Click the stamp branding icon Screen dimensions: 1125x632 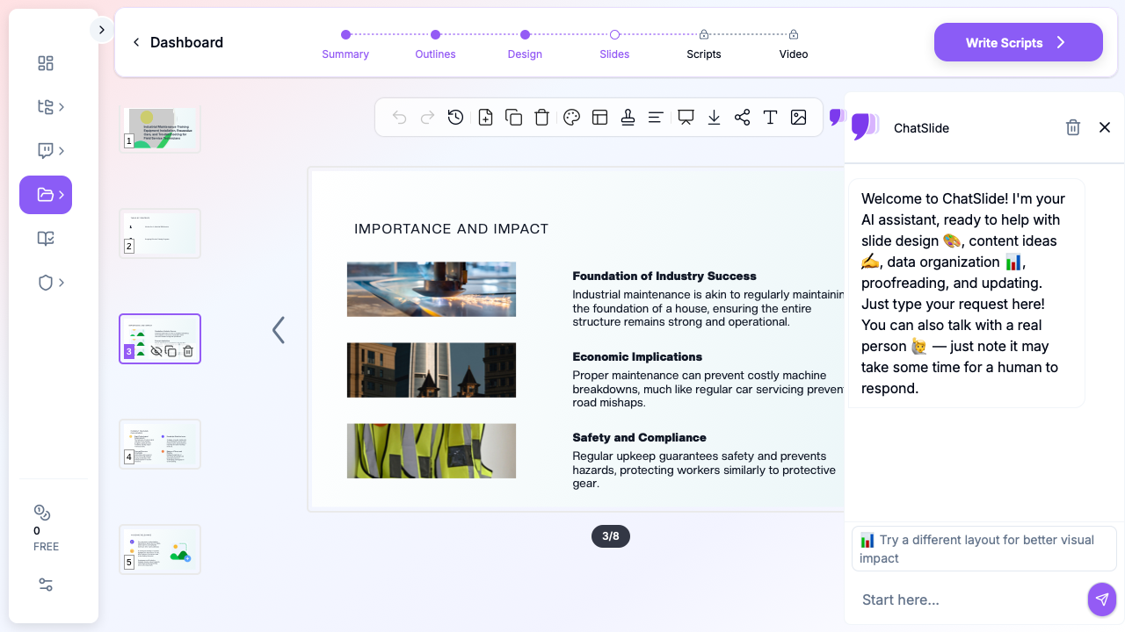pos(628,118)
